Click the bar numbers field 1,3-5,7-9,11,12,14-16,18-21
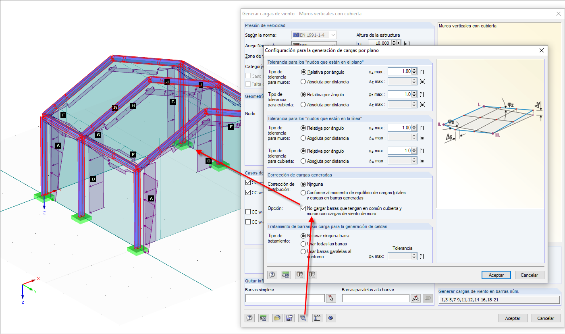Screen dimensions: 565x334 [x=499, y=300]
